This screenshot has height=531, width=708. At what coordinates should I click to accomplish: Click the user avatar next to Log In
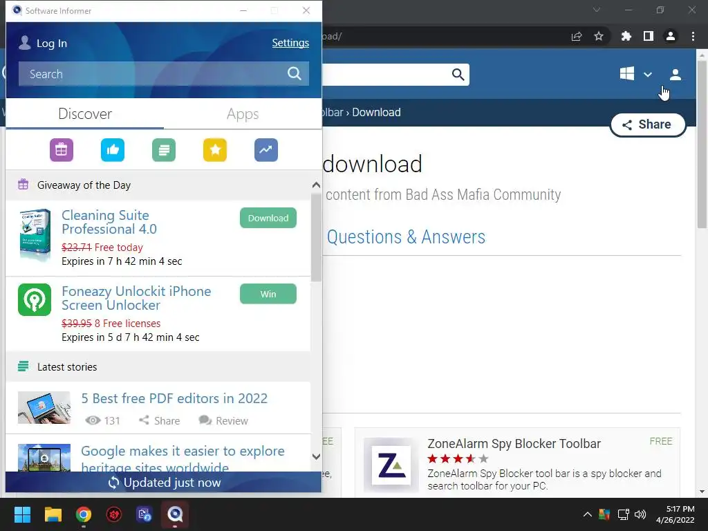click(x=25, y=42)
